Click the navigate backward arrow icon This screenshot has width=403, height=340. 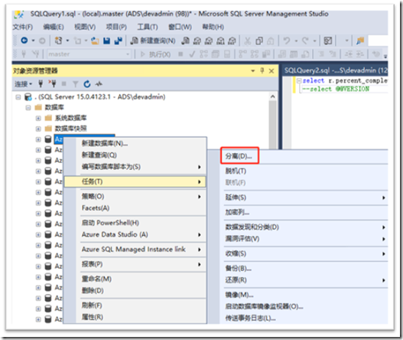point(24,40)
